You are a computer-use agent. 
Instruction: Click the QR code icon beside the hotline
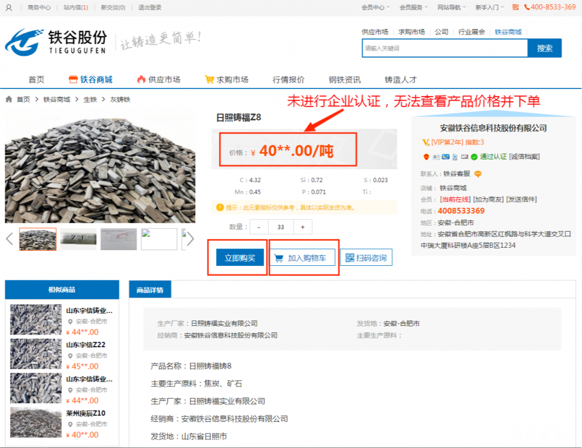pos(516,7)
